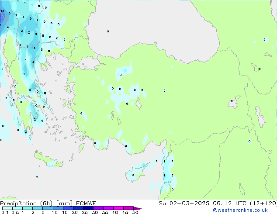
Task: Click the '20' legend value
Action: coord(75,212)
